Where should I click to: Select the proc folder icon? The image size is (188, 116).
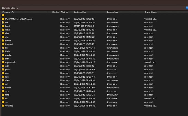point(3,69)
